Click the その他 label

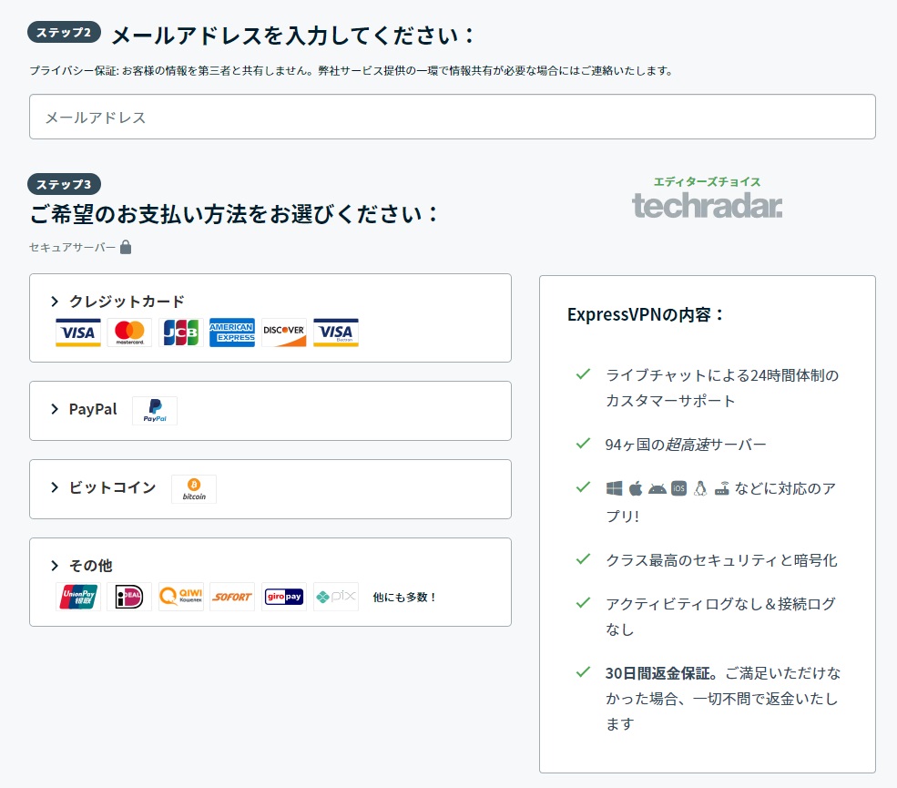(x=91, y=566)
